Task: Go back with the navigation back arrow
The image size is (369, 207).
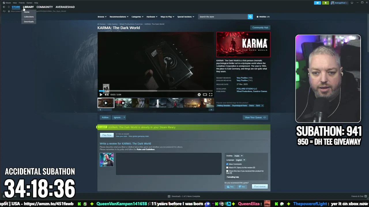Action: 4,7
